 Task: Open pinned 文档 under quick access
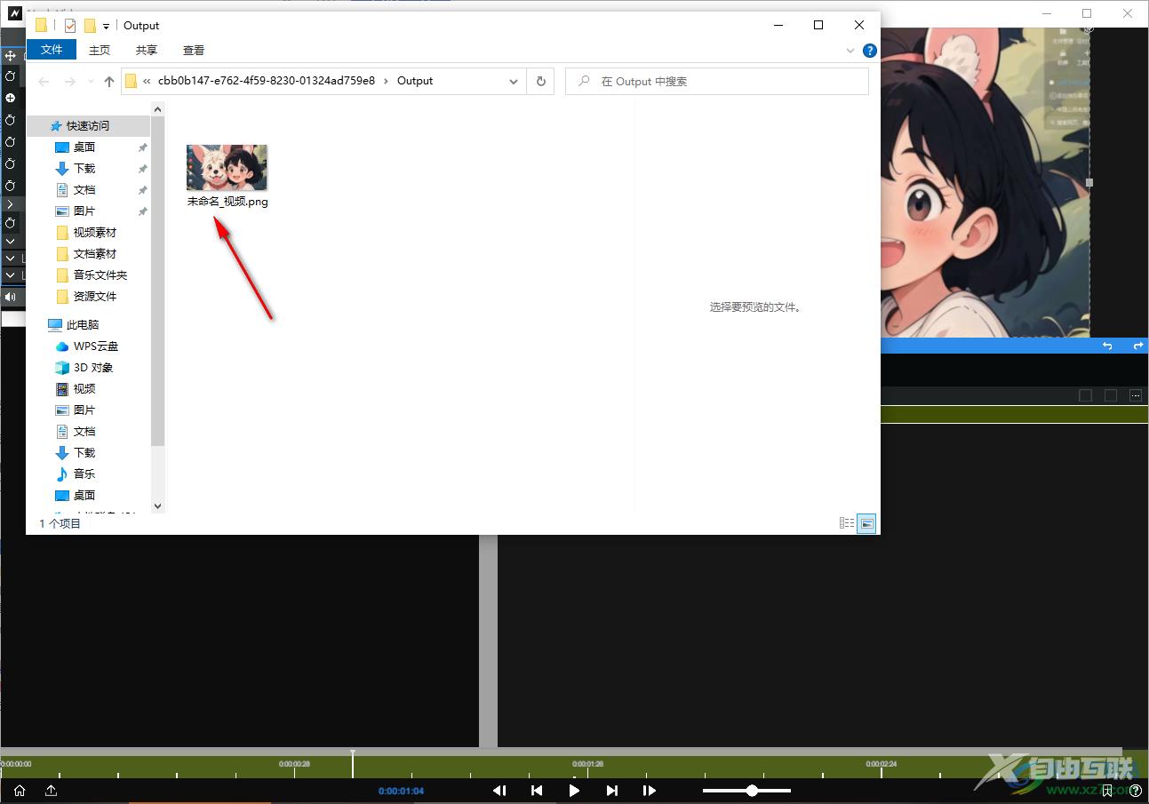(84, 190)
